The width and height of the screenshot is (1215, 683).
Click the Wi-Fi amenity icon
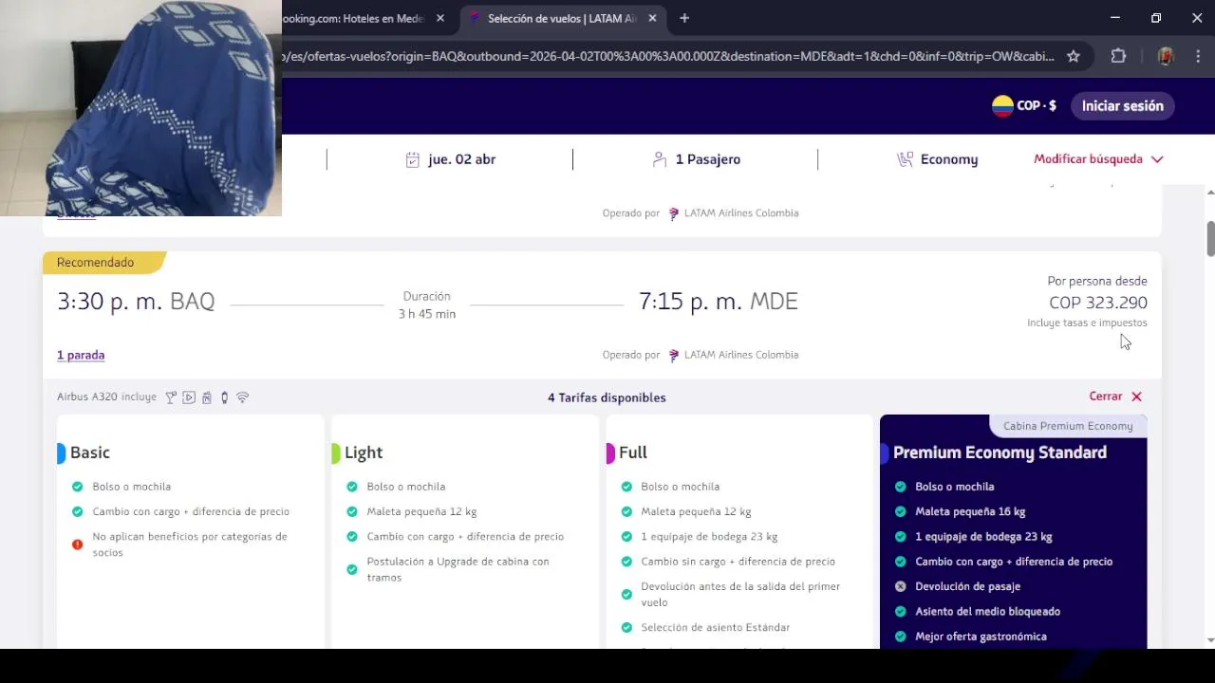(x=243, y=397)
